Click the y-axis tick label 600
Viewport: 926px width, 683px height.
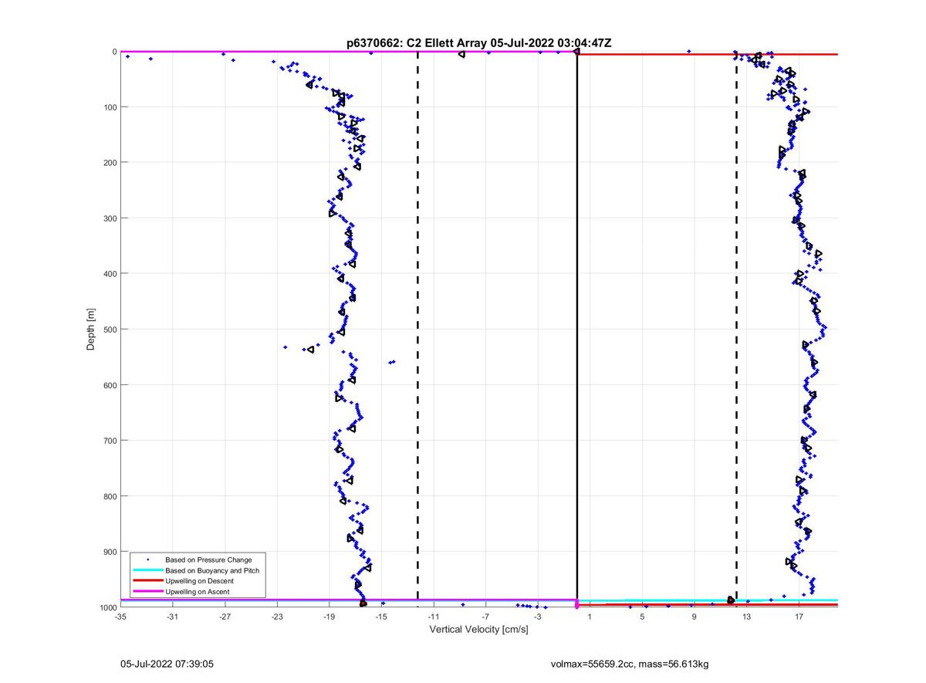[110, 385]
